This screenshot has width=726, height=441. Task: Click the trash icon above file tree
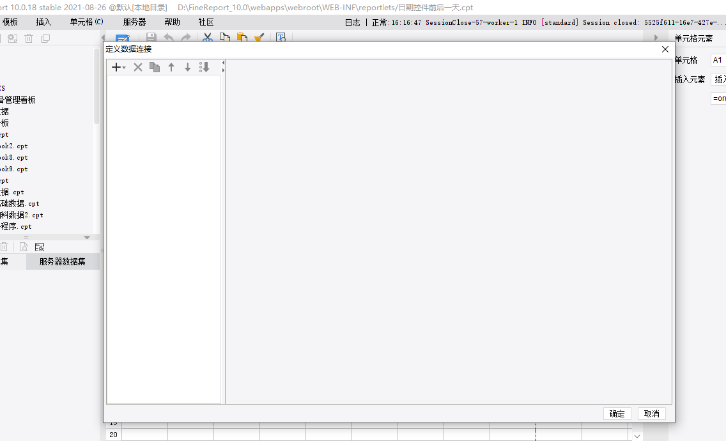pyautogui.click(x=29, y=38)
